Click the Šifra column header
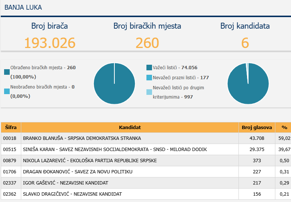Screen dimensions: 291x202 11,128
